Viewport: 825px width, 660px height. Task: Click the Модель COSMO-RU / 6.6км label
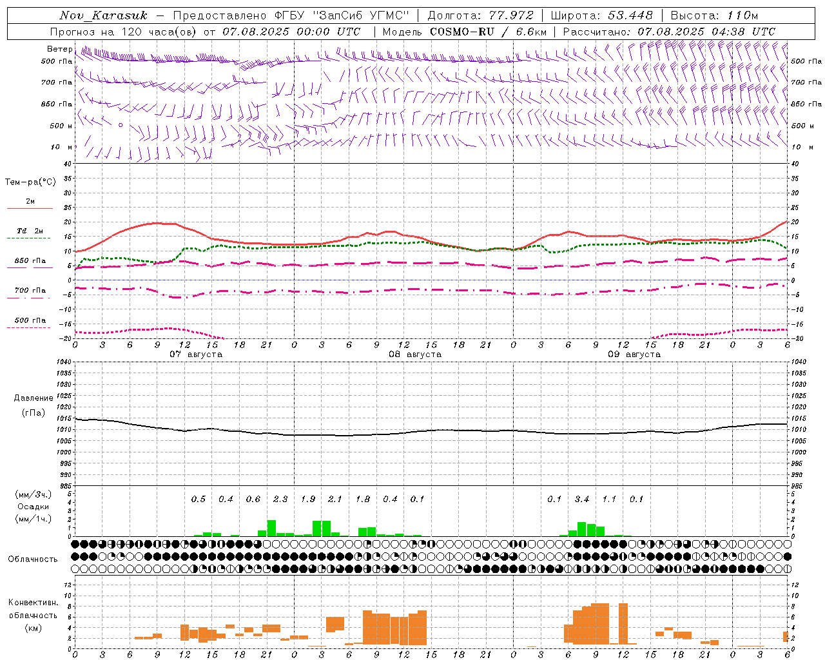[464, 32]
